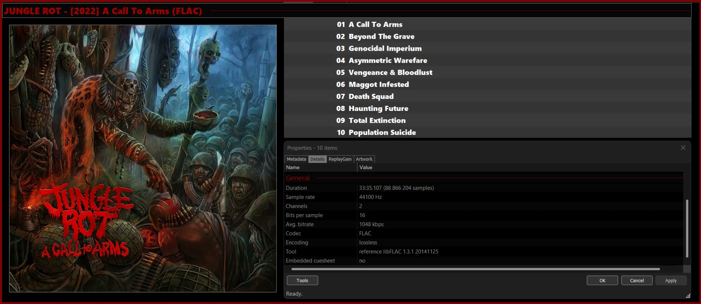Click the Name column header
The width and height of the screenshot is (701, 304).
pos(321,168)
